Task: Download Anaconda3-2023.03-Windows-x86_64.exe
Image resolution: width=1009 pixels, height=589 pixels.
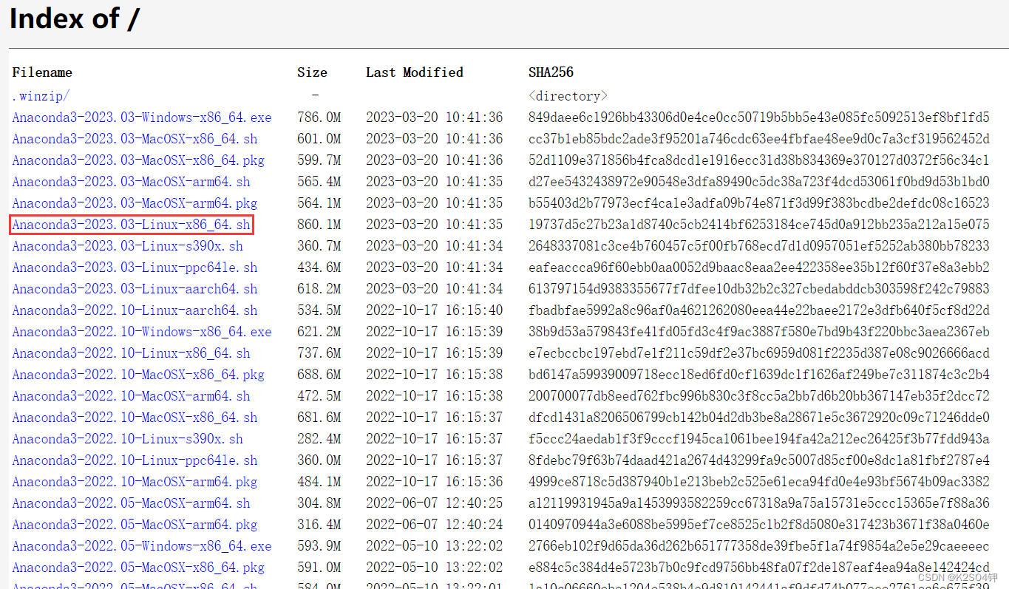Action: click(x=142, y=118)
